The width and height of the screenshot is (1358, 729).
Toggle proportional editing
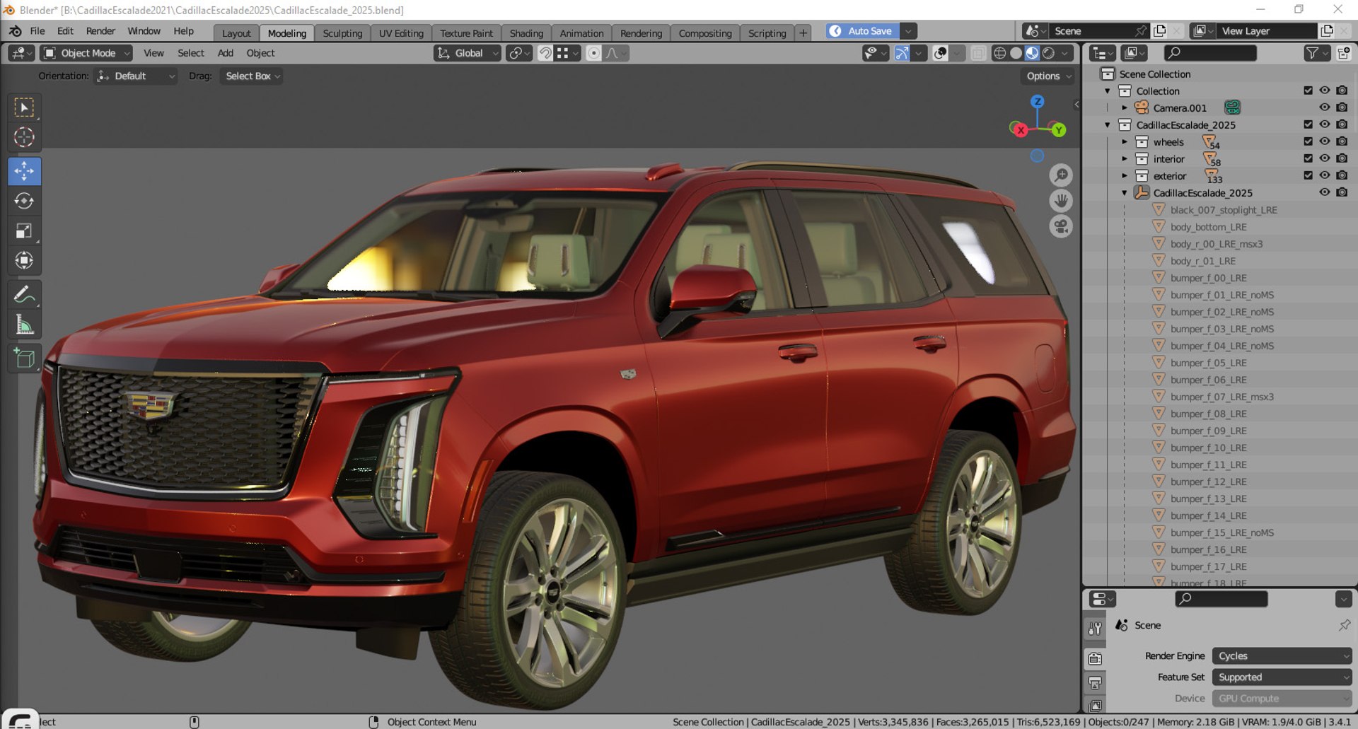(x=594, y=53)
